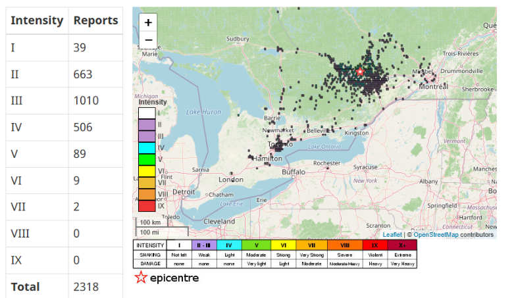Click the red intensity IX legend swatch

[x=146, y=206]
